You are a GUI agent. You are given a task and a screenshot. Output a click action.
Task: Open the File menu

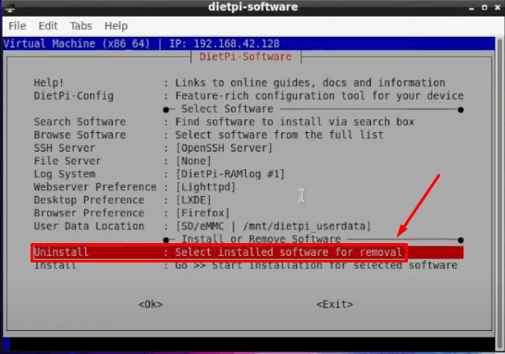click(18, 26)
